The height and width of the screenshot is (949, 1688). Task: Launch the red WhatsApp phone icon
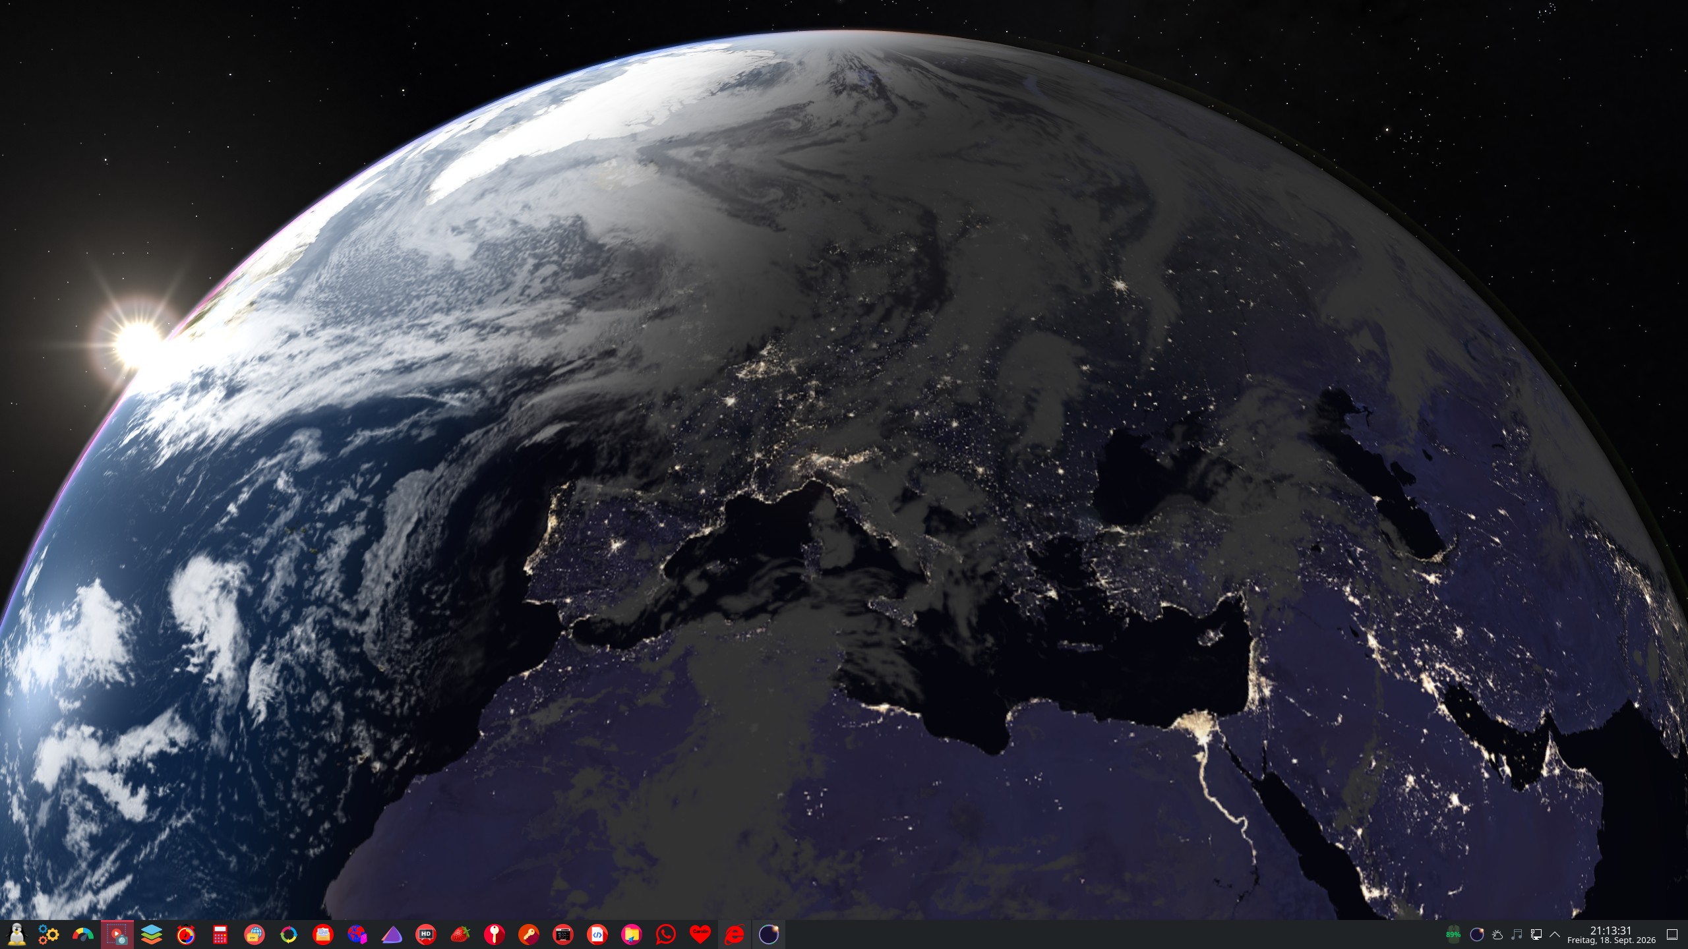point(666,935)
